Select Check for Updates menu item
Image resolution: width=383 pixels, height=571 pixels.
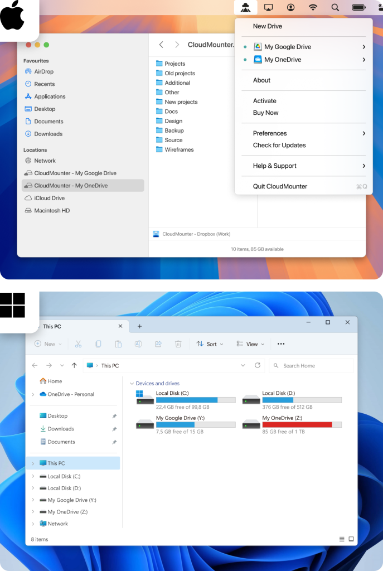tap(279, 145)
